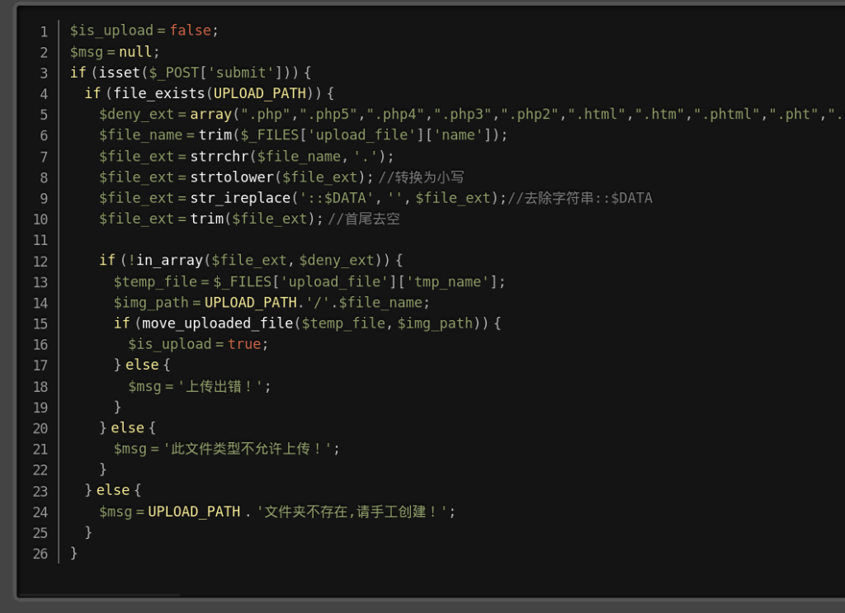Click line number 26 in gutter

click(x=40, y=554)
